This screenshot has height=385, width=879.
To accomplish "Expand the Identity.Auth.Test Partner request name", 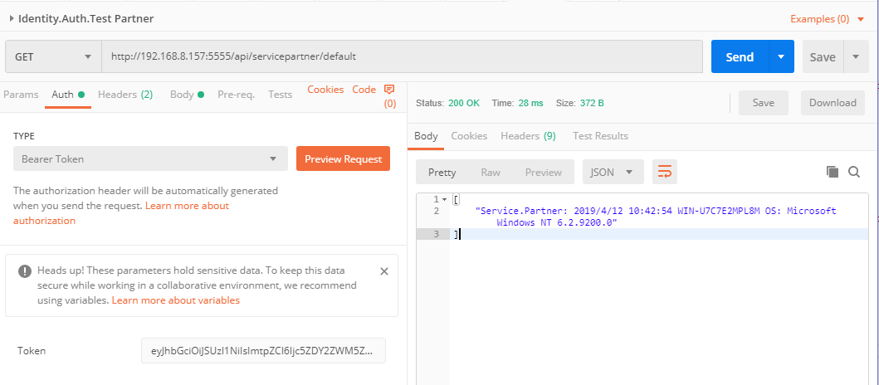I will (11, 18).
